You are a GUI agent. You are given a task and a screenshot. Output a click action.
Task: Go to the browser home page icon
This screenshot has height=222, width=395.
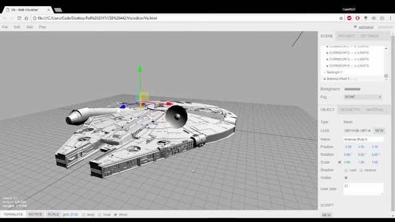point(27,18)
